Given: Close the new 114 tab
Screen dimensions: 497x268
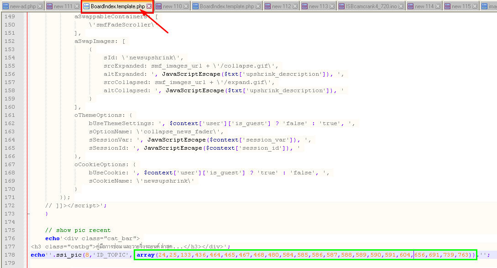Looking at the screenshot, I should tap(438, 6).
